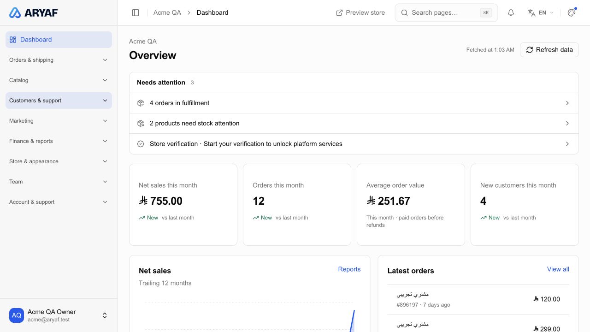The height and width of the screenshot is (332, 590).
Task: Click the Average order value card
Action: (411, 205)
